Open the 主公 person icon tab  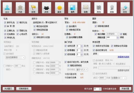coord(7,8)
